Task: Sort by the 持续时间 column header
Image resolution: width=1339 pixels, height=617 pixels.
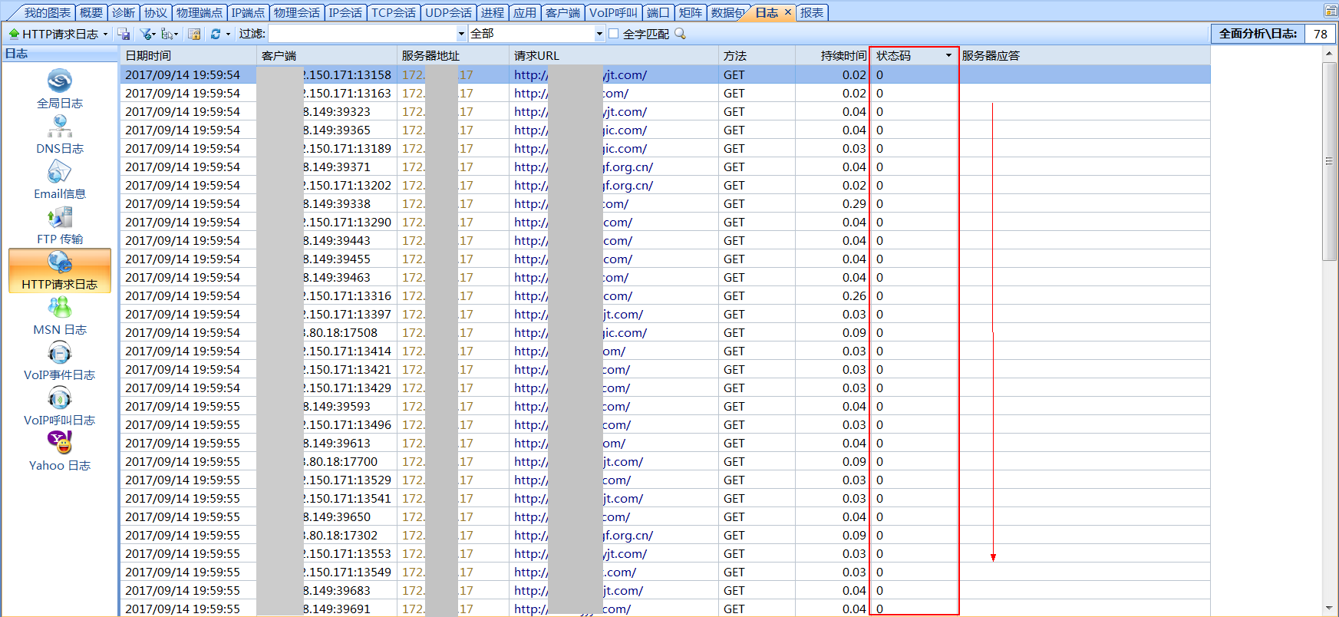Action: (x=842, y=55)
